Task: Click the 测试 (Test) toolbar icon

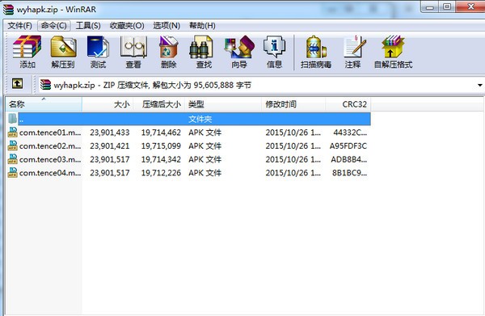Action: (x=98, y=47)
